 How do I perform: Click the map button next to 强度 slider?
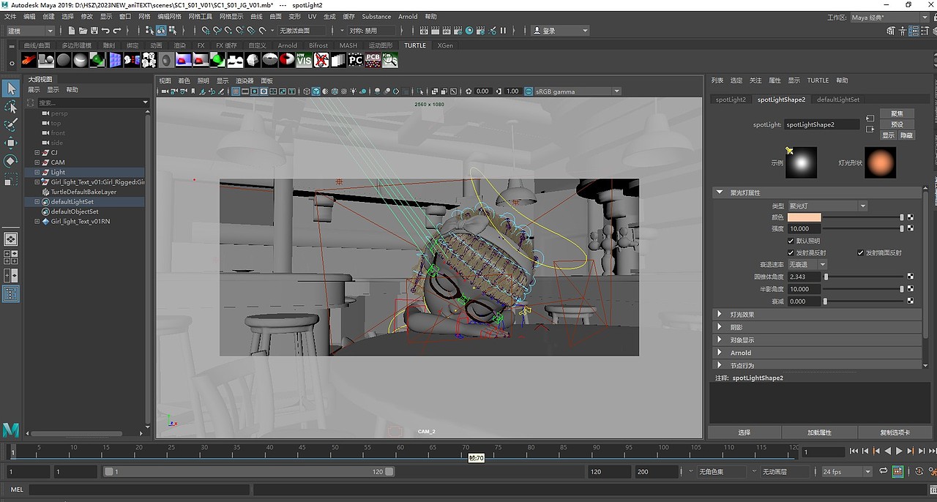pyautogui.click(x=911, y=228)
